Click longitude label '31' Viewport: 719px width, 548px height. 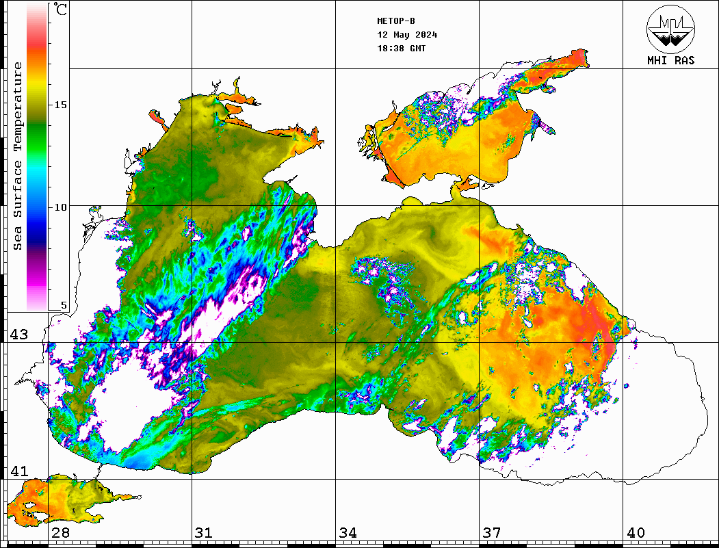click(204, 532)
